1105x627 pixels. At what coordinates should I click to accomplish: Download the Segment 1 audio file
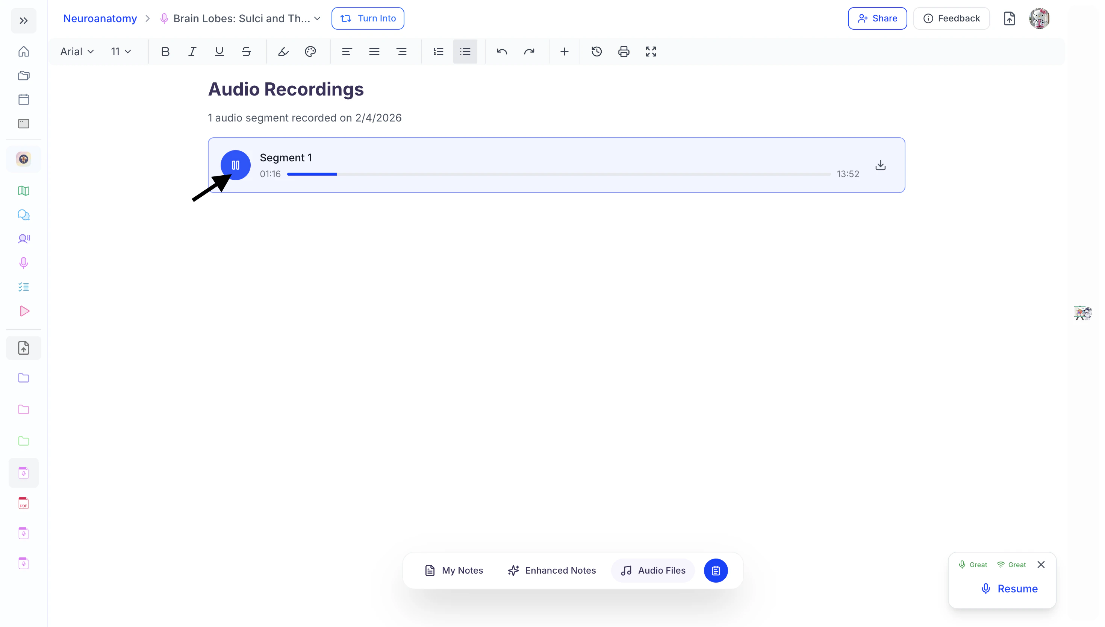tap(880, 165)
